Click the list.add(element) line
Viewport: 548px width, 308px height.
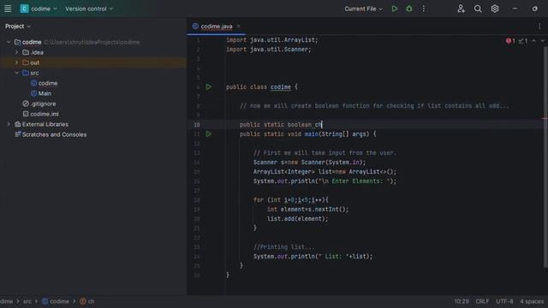tap(297, 219)
